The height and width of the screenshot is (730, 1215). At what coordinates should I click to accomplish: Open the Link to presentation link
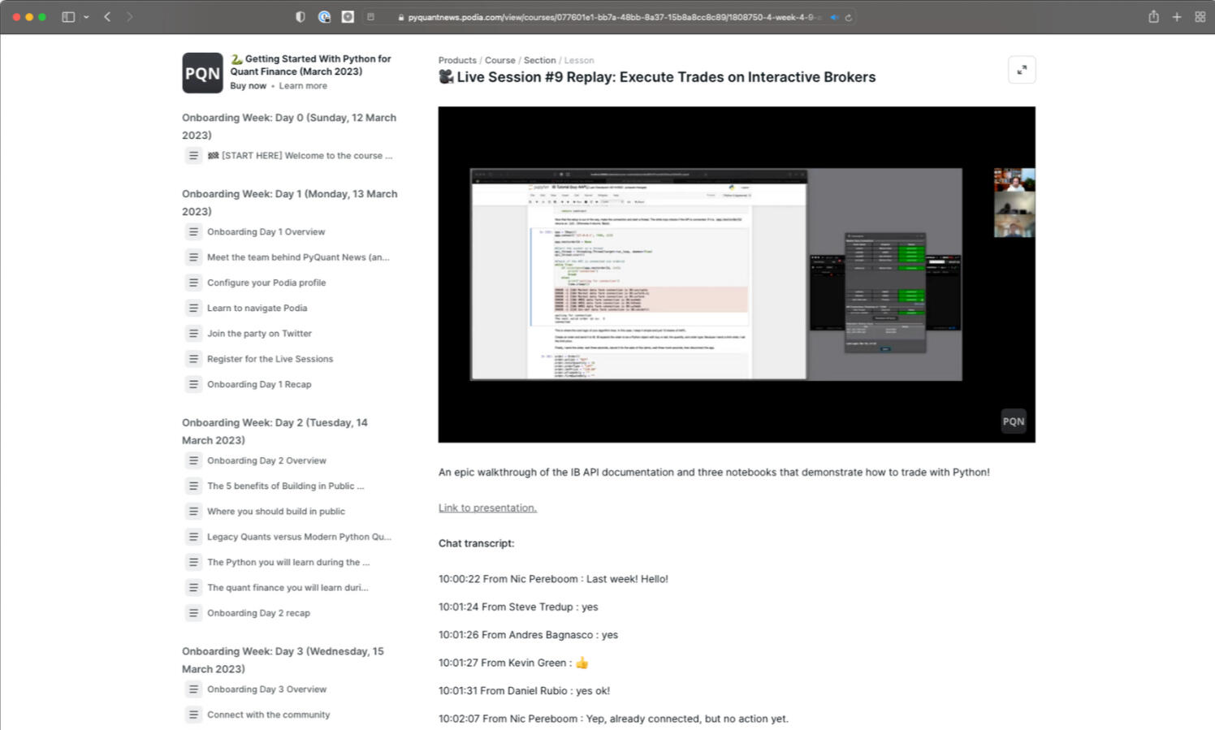[x=487, y=508]
